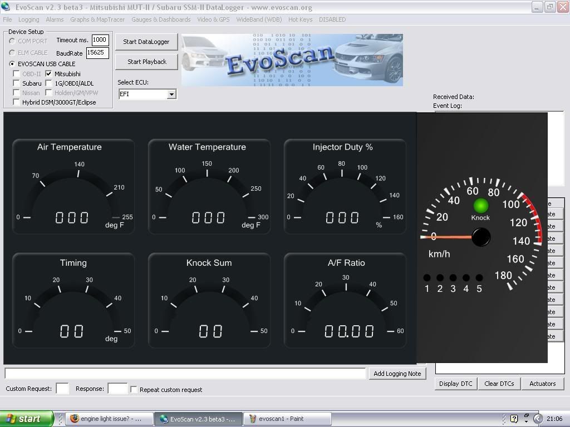570x427 pixels.
Task: Open the Graphs & MapTracer menu
Action: coord(97,19)
